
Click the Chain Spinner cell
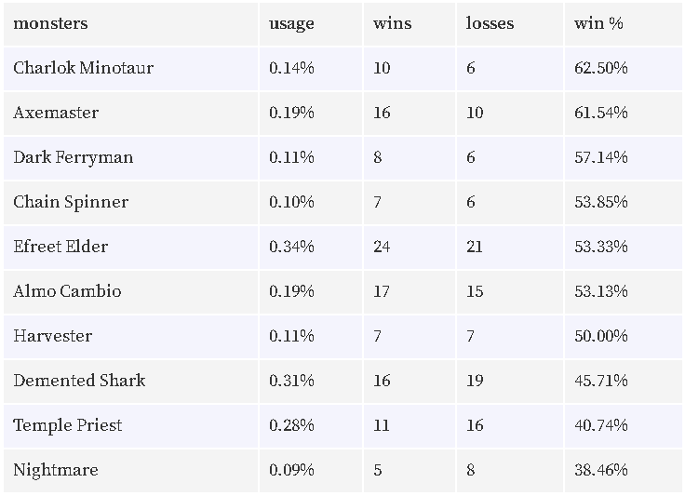point(71,202)
